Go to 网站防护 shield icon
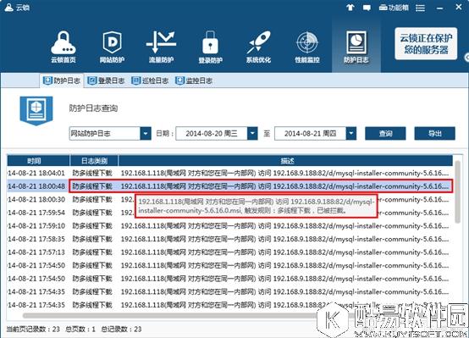Screen dimensions: 469x338 (x=112, y=47)
